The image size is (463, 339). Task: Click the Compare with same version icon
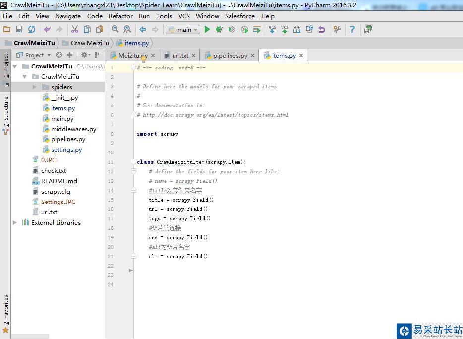tap(297, 29)
